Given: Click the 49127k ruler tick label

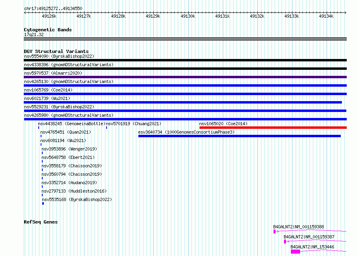Looking at the screenshot, I should point(84,16).
